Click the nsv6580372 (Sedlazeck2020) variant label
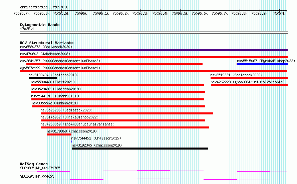The image size is (297, 184). pos(46,47)
